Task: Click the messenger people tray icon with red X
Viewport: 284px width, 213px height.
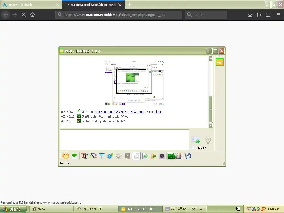Action: (253, 209)
